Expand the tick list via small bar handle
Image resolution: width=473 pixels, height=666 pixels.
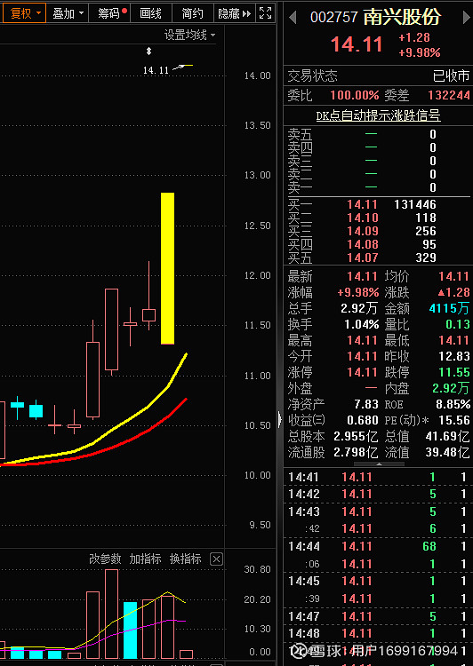379,464
